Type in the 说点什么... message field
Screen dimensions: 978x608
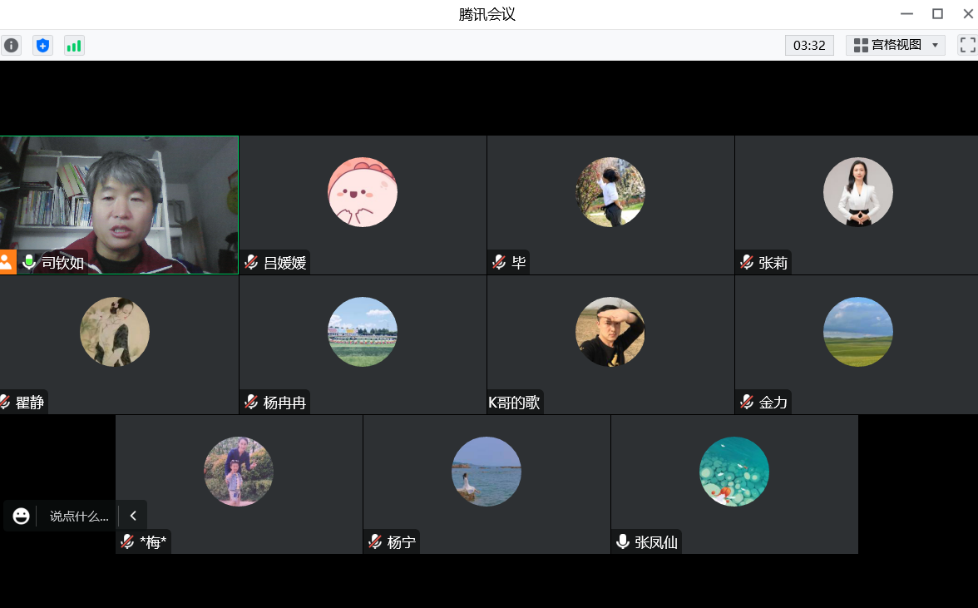click(x=79, y=516)
